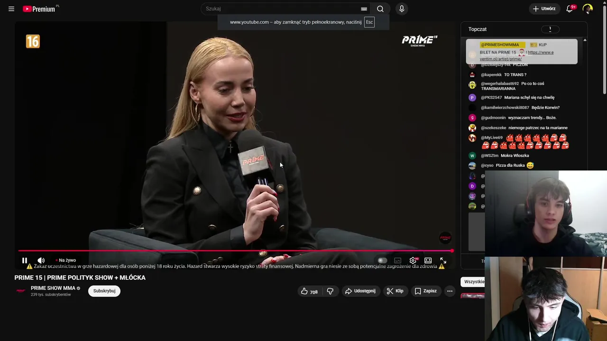Open player settings gear
The width and height of the screenshot is (607, 341).
pyautogui.click(x=413, y=260)
